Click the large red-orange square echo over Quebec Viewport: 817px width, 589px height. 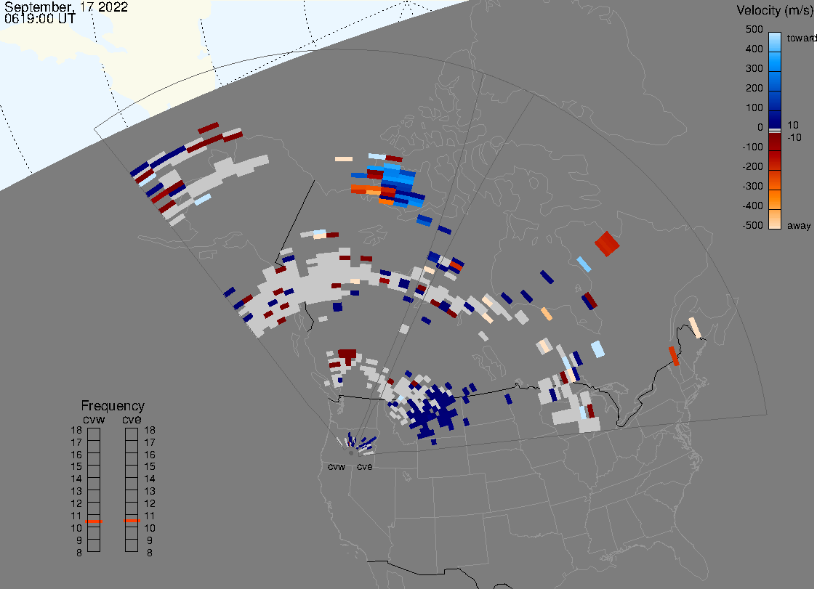(x=607, y=244)
